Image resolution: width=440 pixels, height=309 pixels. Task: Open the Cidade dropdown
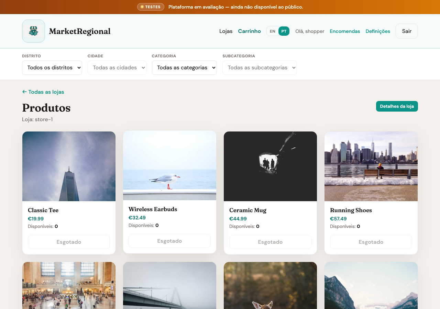coord(117,68)
